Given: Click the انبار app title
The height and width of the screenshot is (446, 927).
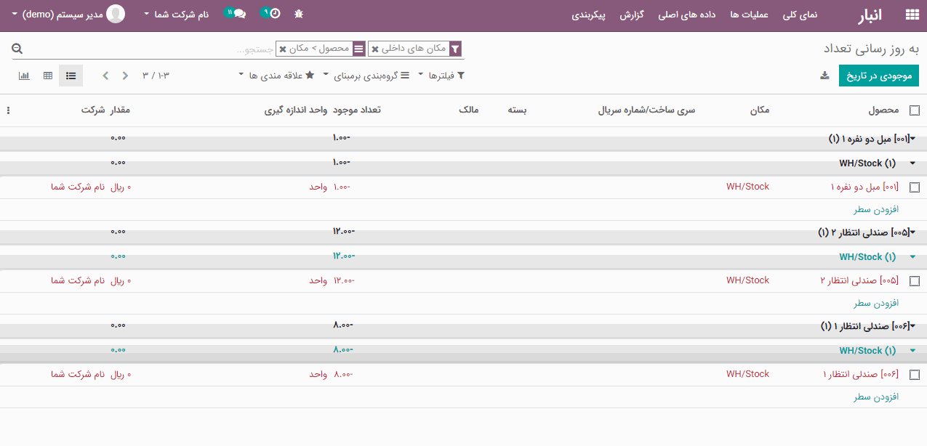Looking at the screenshot, I should point(872,15).
